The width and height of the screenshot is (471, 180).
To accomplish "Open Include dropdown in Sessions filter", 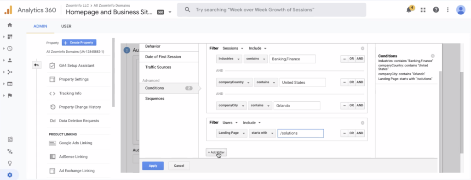I will (258, 49).
